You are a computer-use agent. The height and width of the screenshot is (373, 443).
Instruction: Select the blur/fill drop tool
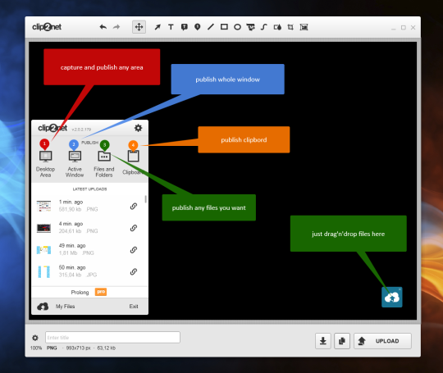[277, 27]
